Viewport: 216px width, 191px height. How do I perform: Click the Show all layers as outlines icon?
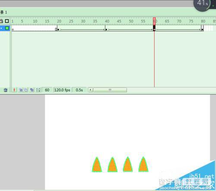[7, 21]
